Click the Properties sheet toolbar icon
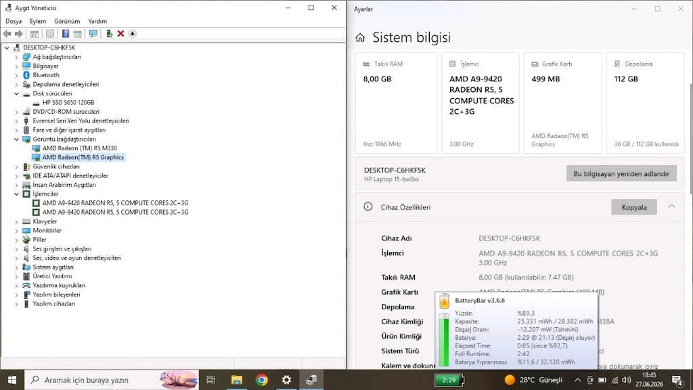 (x=50, y=34)
